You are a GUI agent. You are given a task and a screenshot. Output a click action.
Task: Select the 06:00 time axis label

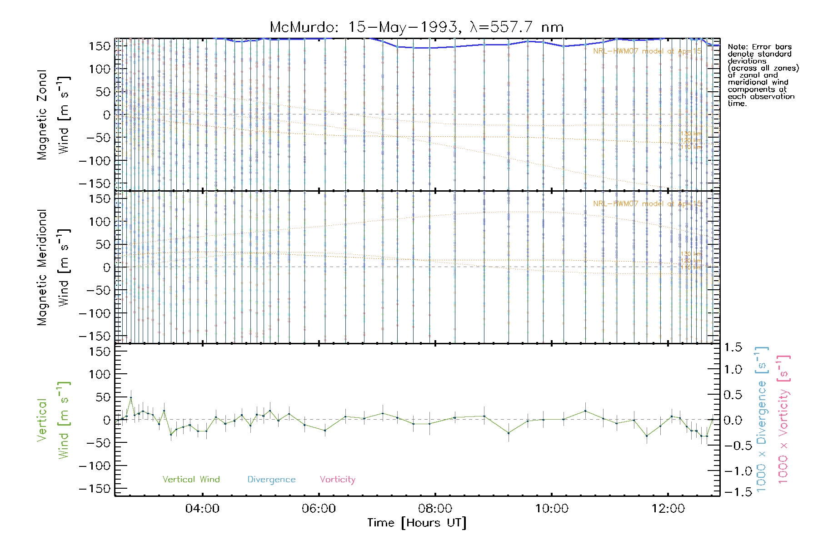pos(319,508)
